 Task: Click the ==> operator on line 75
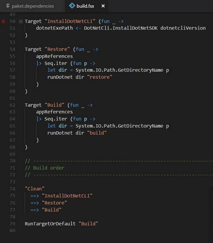[35, 196]
